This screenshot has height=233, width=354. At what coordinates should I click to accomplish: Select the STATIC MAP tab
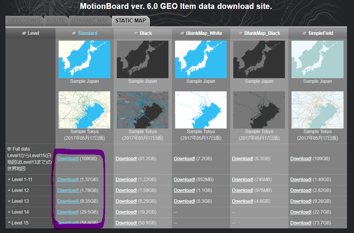(x=130, y=21)
